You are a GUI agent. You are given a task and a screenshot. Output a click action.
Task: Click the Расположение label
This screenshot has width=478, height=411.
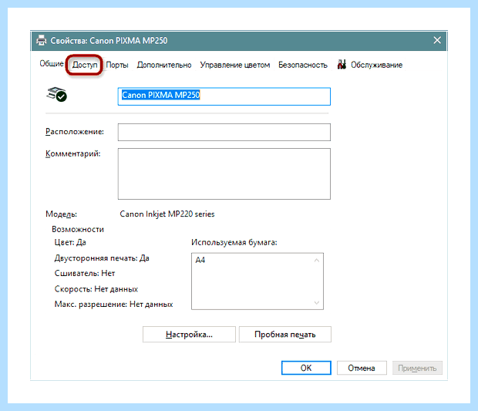pyautogui.click(x=75, y=132)
